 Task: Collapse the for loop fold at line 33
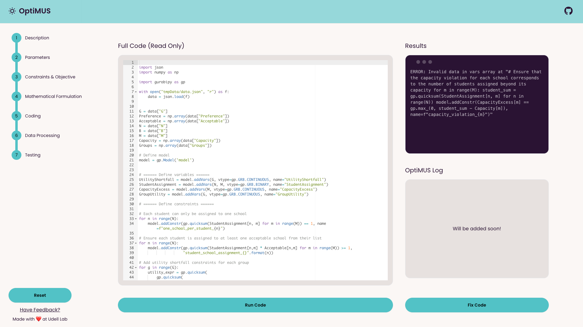[x=136, y=219]
